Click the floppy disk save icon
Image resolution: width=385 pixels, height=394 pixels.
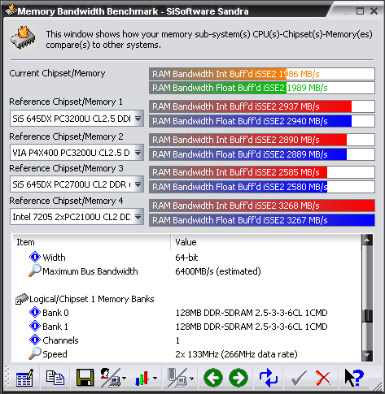(85, 378)
